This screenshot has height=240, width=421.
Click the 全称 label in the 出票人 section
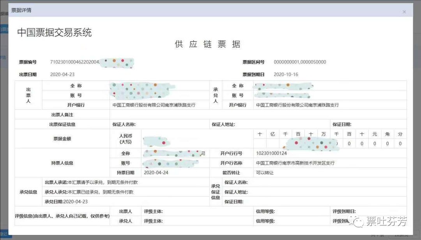point(76,86)
